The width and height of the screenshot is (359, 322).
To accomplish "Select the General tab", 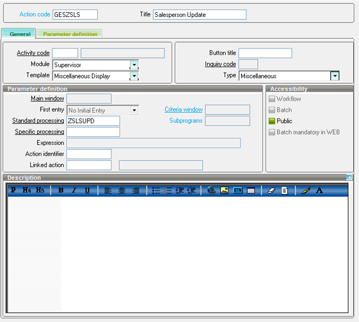I will 20,34.
